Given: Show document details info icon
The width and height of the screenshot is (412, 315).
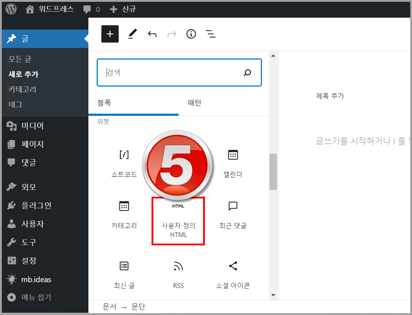Looking at the screenshot, I should pos(191,34).
